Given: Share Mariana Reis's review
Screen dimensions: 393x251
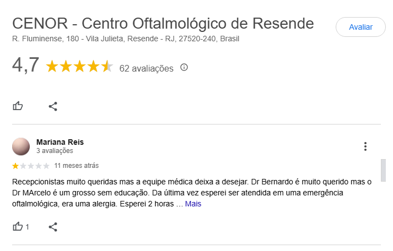Looking at the screenshot, I should tap(53, 227).
